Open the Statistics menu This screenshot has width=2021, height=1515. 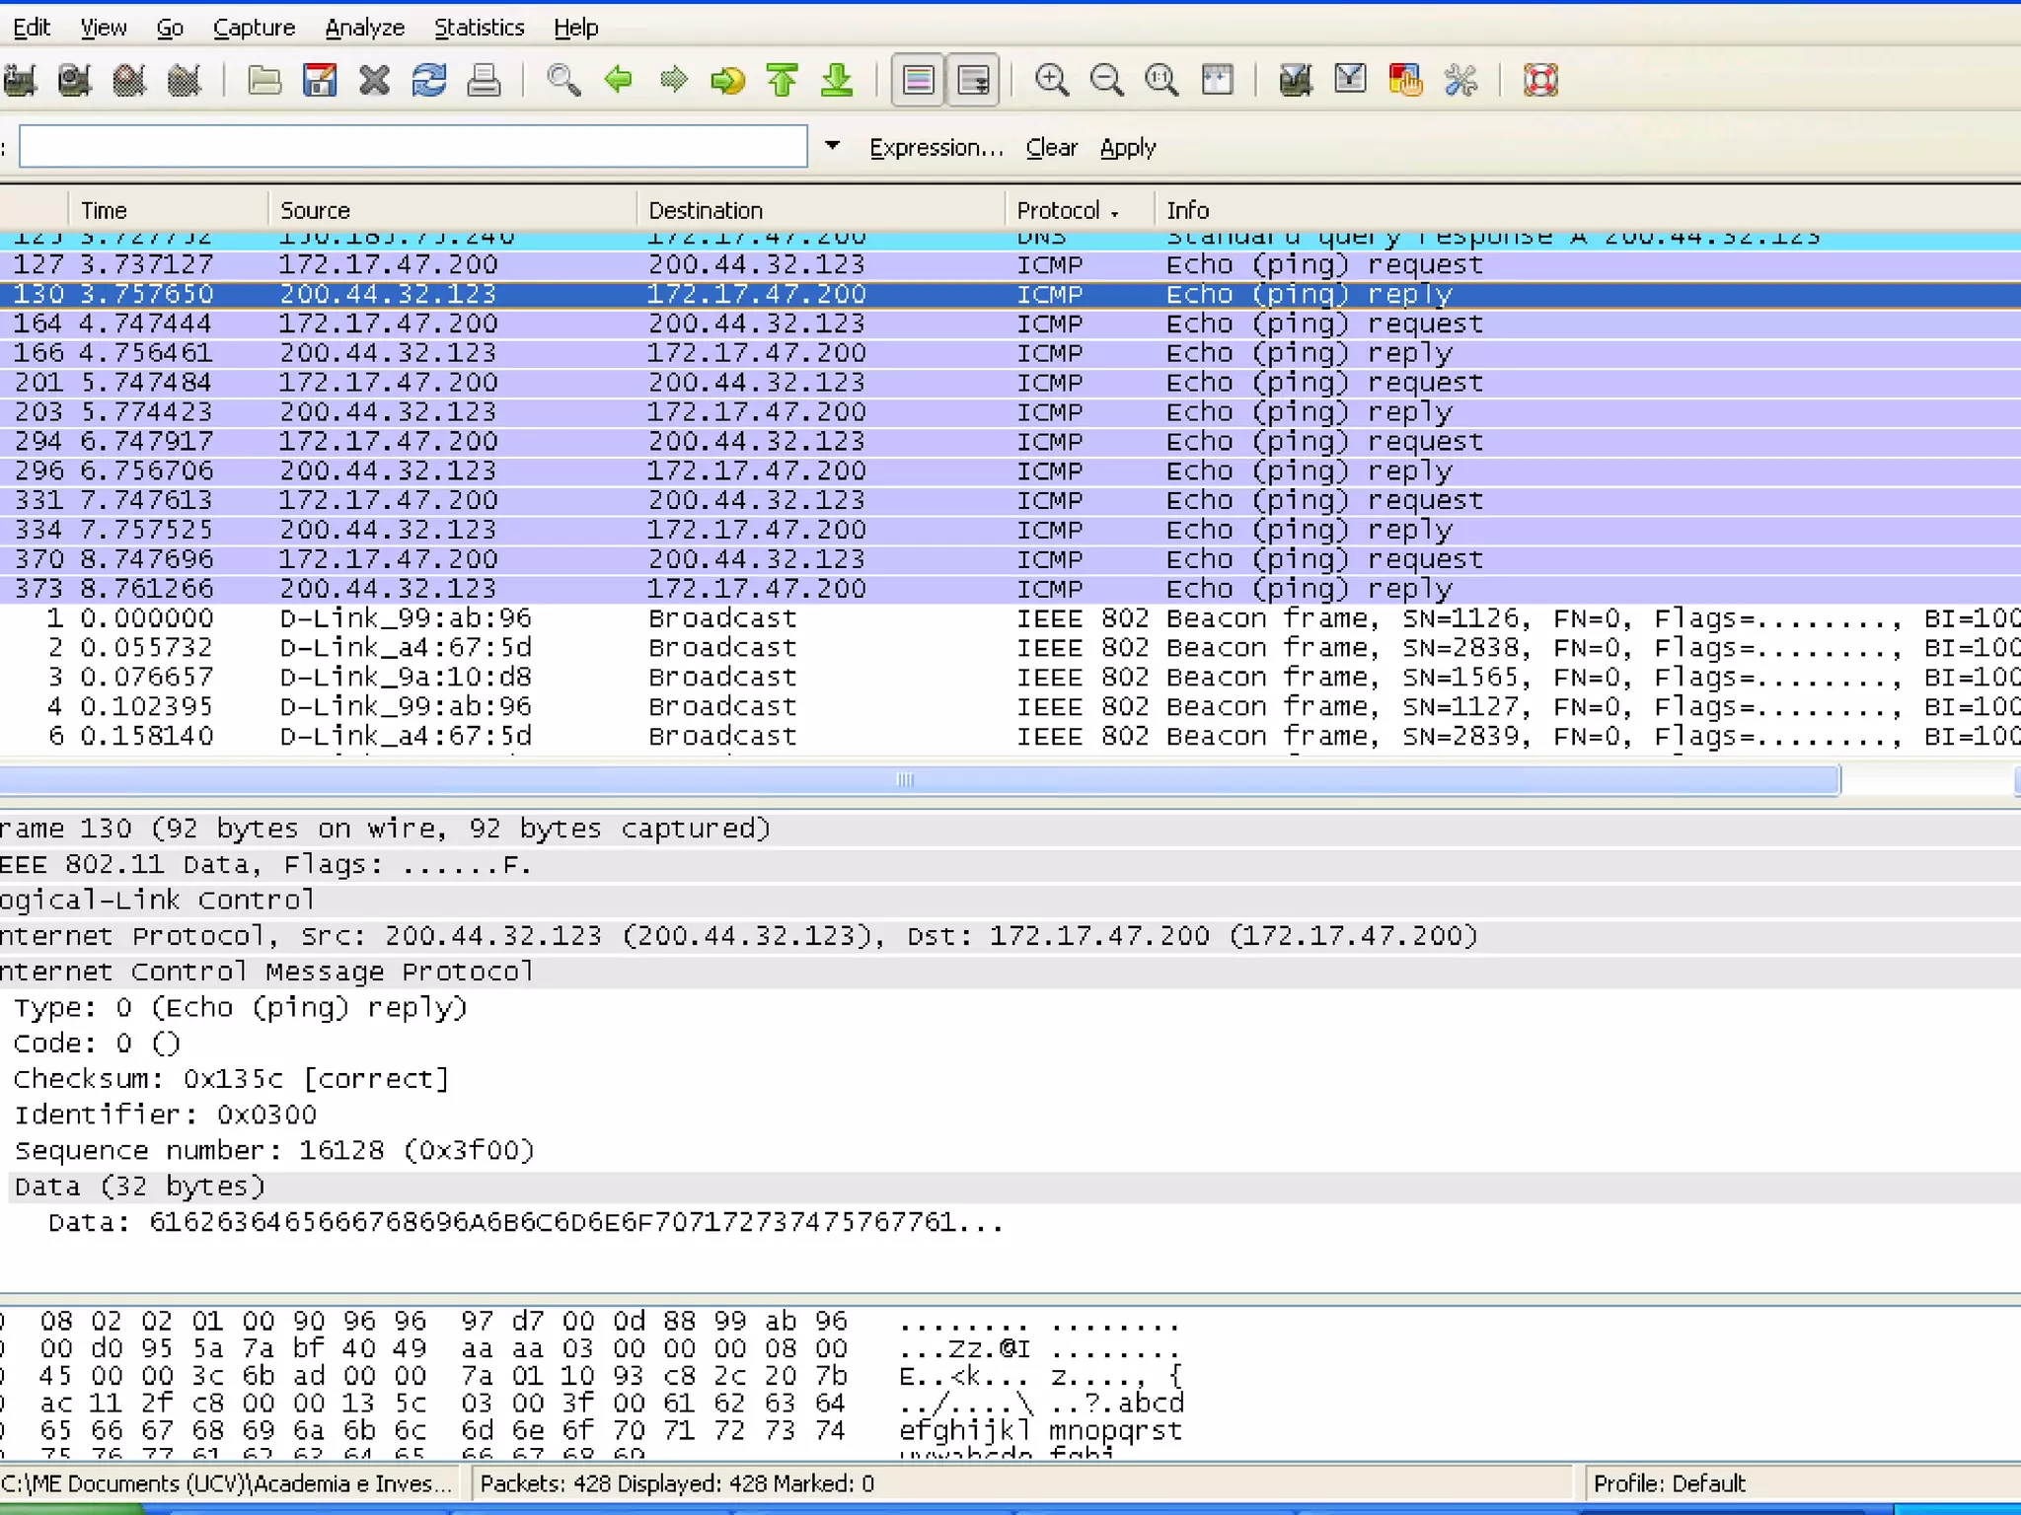[x=479, y=28]
